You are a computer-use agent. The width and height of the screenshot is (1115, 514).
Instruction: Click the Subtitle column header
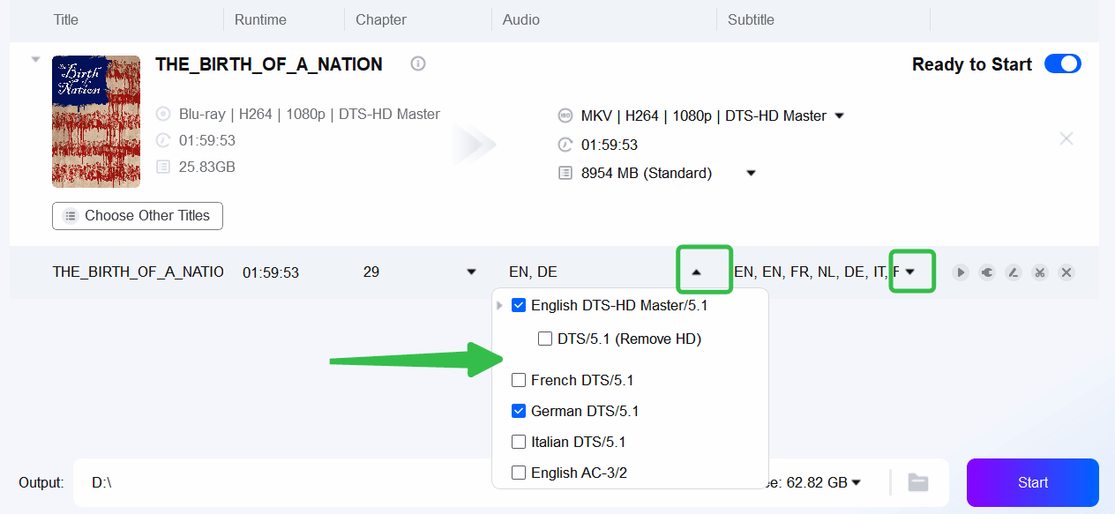pyautogui.click(x=752, y=19)
